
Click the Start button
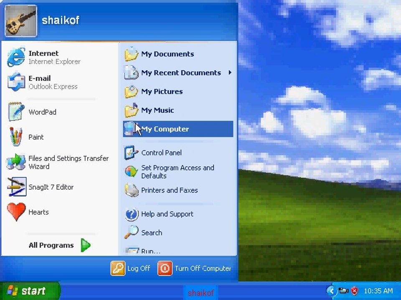[30, 290]
